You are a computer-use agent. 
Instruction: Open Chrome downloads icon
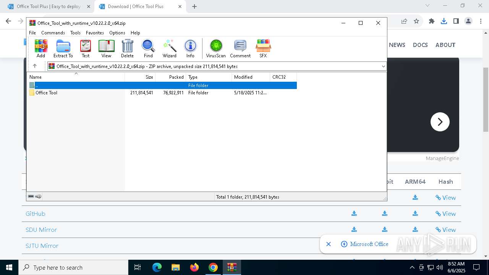tap(444, 21)
